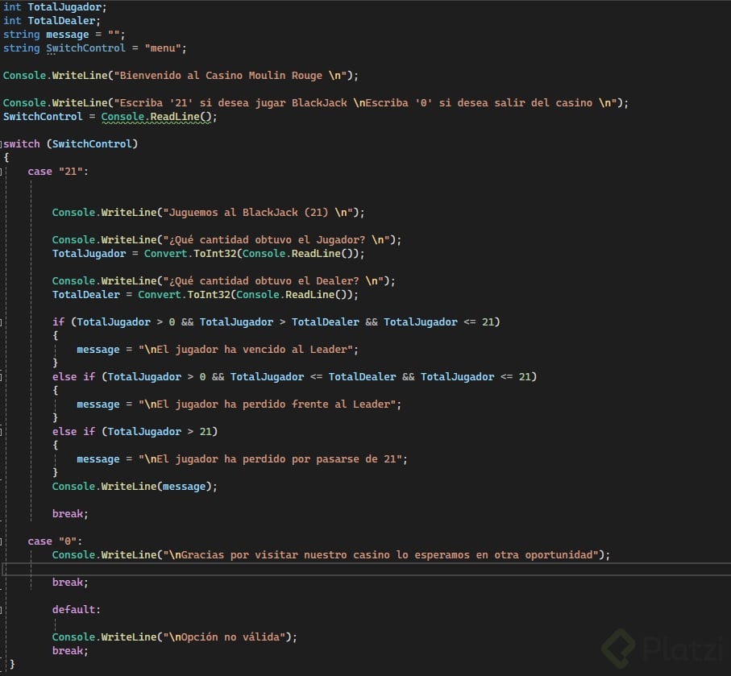The width and height of the screenshot is (731, 676).
Task: Collapse the else if TotalJugador <= TotalDealer block
Action: coord(2,377)
